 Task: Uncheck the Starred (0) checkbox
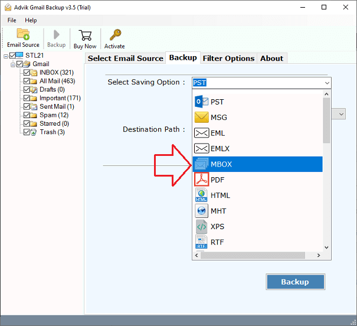(27, 123)
